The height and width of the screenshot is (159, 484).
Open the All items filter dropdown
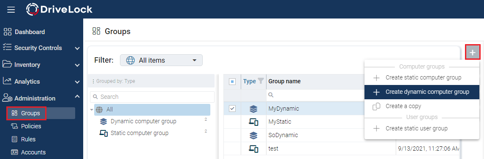(161, 60)
